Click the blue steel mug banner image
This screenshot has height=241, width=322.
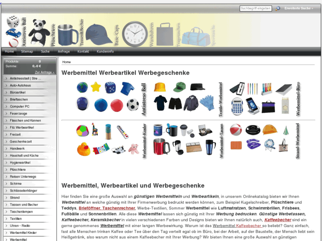(68, 34)
